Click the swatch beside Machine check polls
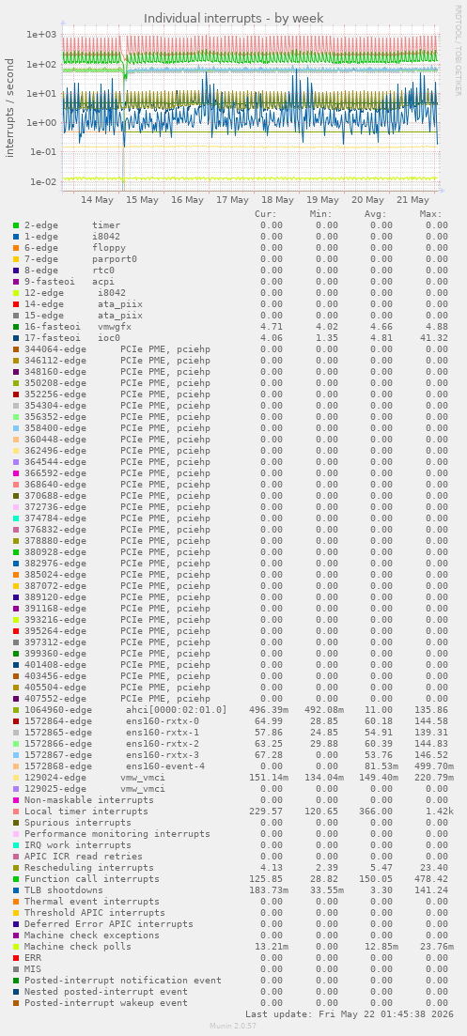The height and width of the screenshot is (1036, 467). 16,946
